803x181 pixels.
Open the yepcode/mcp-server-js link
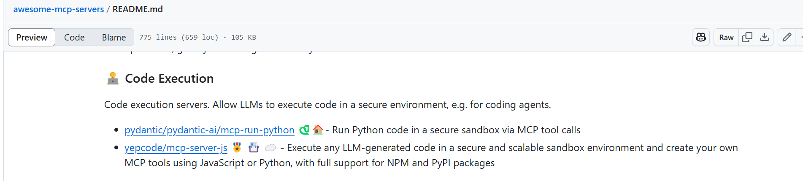(x=176, y=148)
